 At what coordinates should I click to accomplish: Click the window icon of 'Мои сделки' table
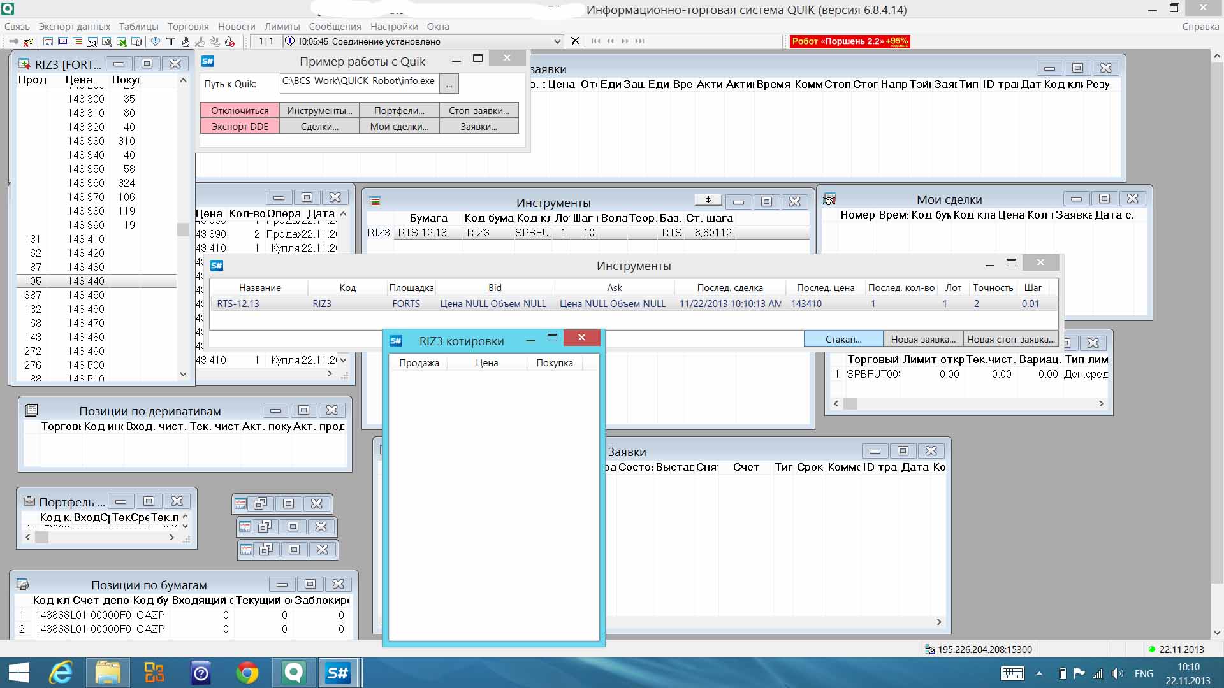(x=829, y=199)
